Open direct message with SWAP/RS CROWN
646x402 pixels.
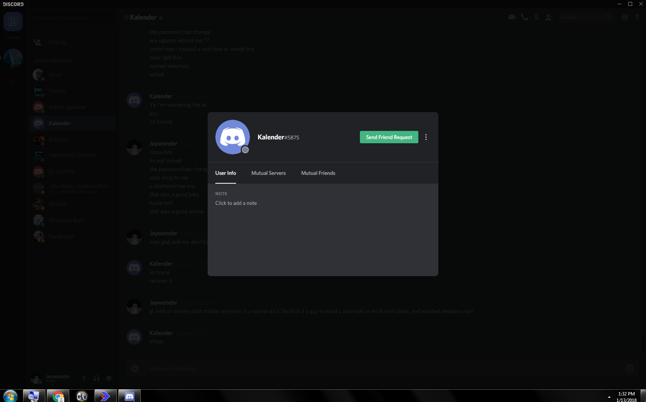(x=73, y=156)
